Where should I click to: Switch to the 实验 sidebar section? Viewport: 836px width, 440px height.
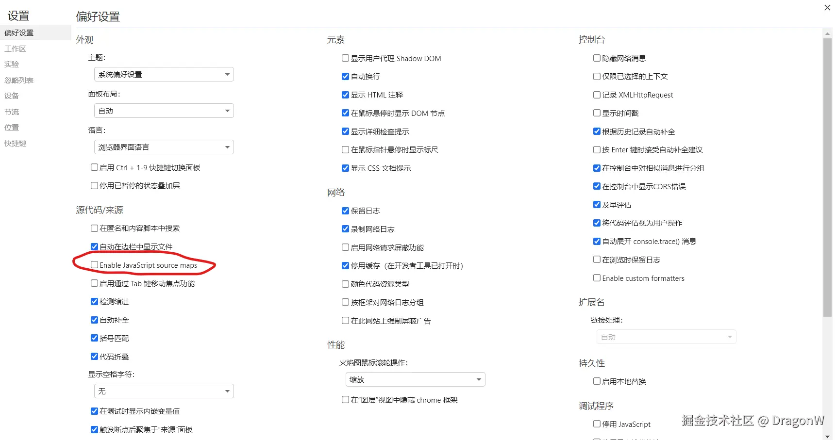point(12,64)
